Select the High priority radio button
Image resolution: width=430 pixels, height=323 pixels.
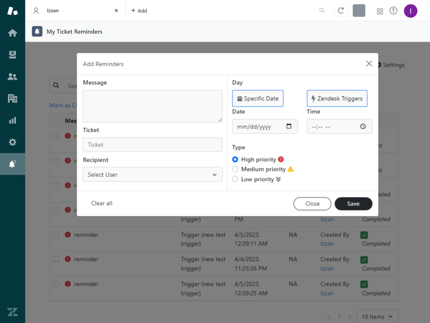235,159
